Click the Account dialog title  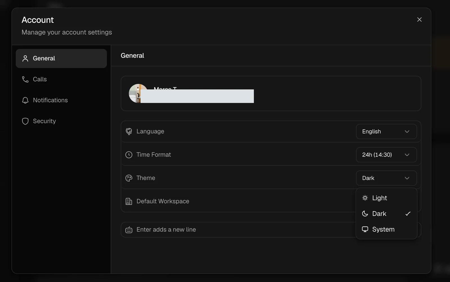click(38, 20)
